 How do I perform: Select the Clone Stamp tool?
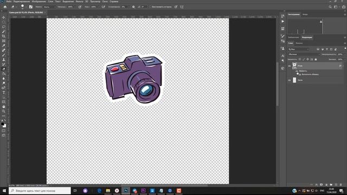[4, 60]
